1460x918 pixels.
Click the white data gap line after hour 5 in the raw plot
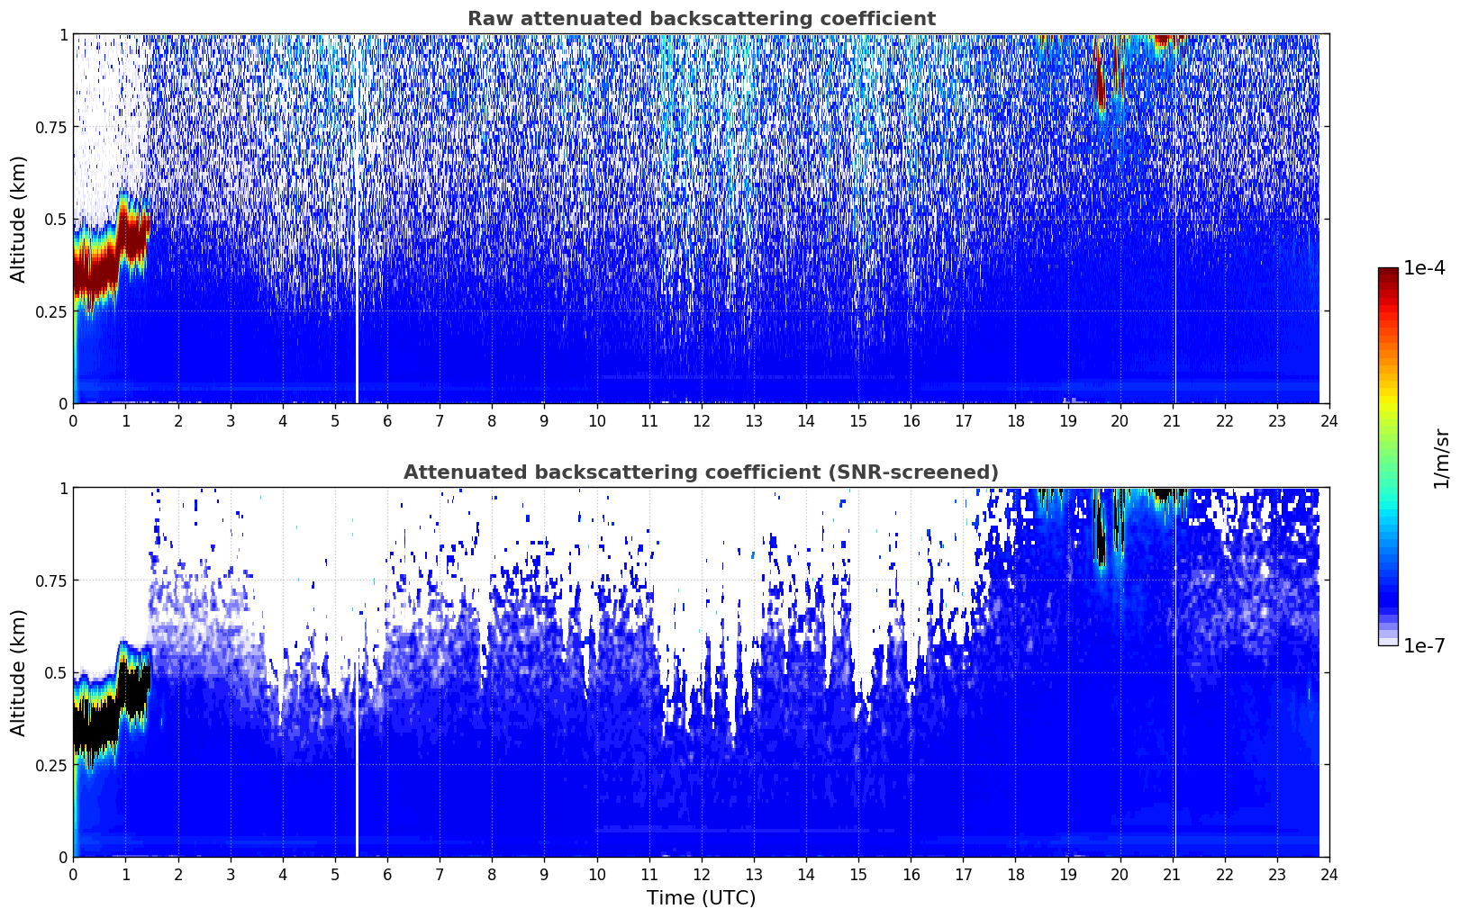357,219
